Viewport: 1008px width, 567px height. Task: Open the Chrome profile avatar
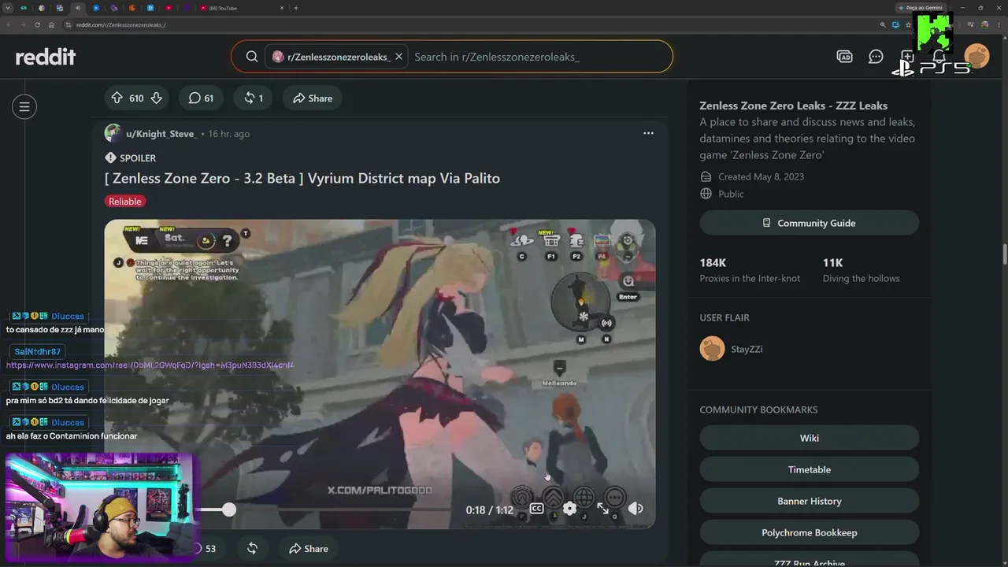(984, 24)
